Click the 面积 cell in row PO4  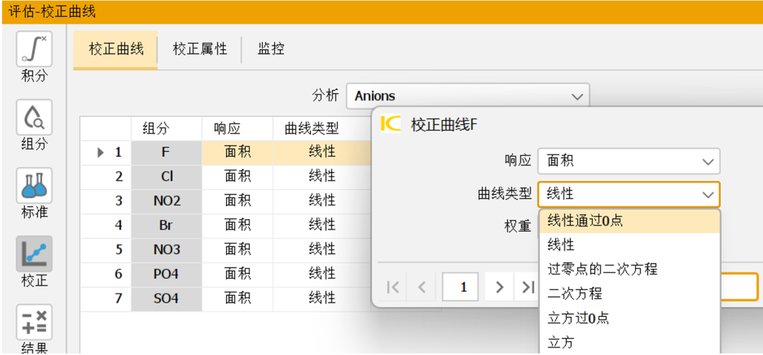[x=237, y=275]
